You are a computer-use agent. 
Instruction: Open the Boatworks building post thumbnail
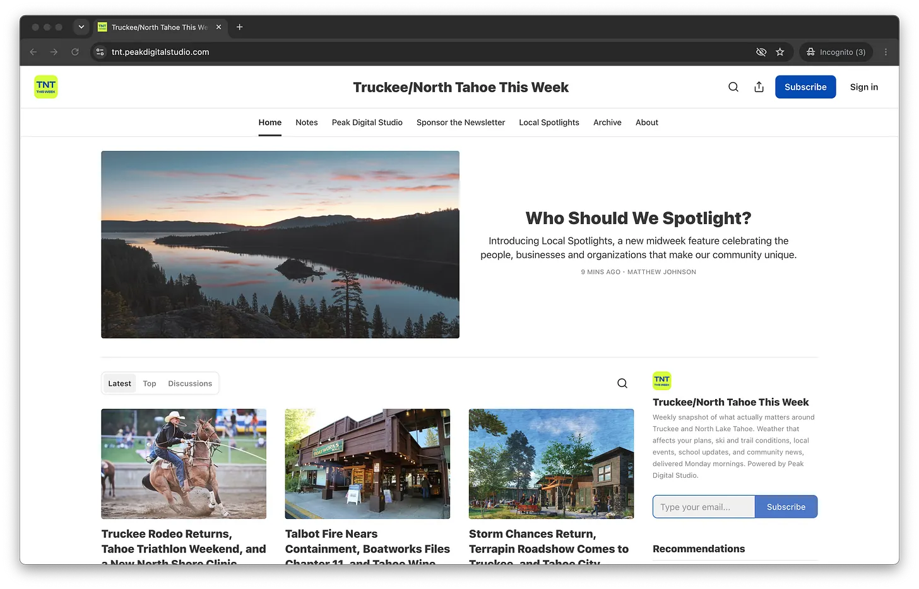coord(367,464)
